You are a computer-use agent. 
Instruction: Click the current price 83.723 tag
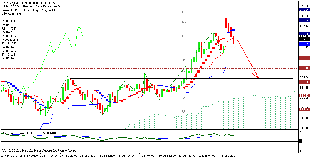[304, 39]
